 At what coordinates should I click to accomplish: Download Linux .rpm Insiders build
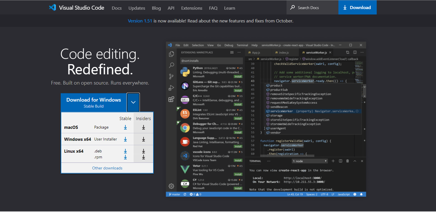pyautogui.click(x=144, y=157)
